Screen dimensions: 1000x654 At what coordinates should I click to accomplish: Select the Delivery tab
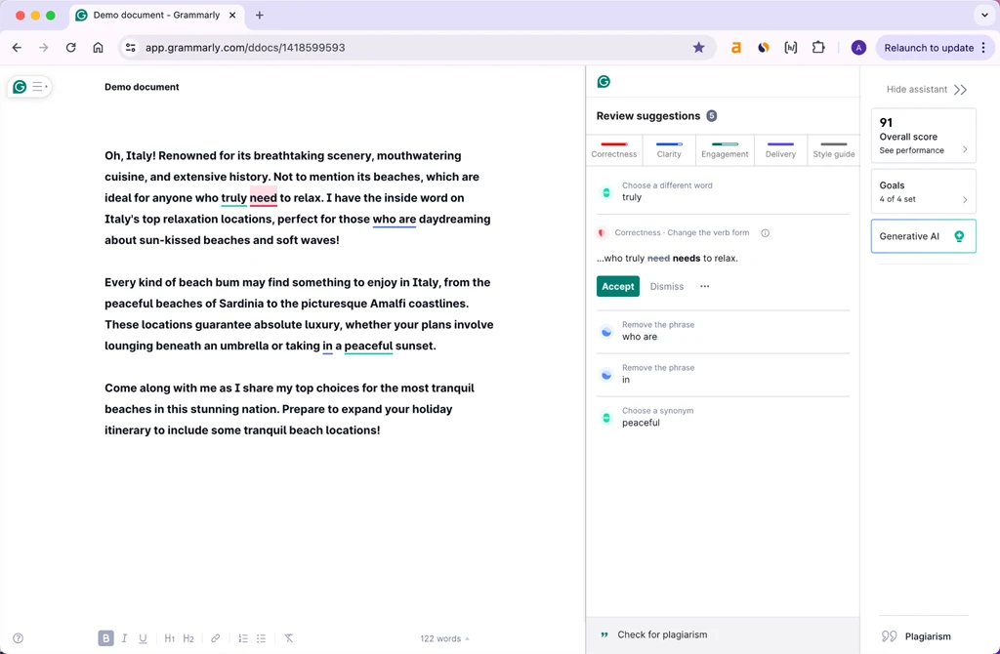780,149
